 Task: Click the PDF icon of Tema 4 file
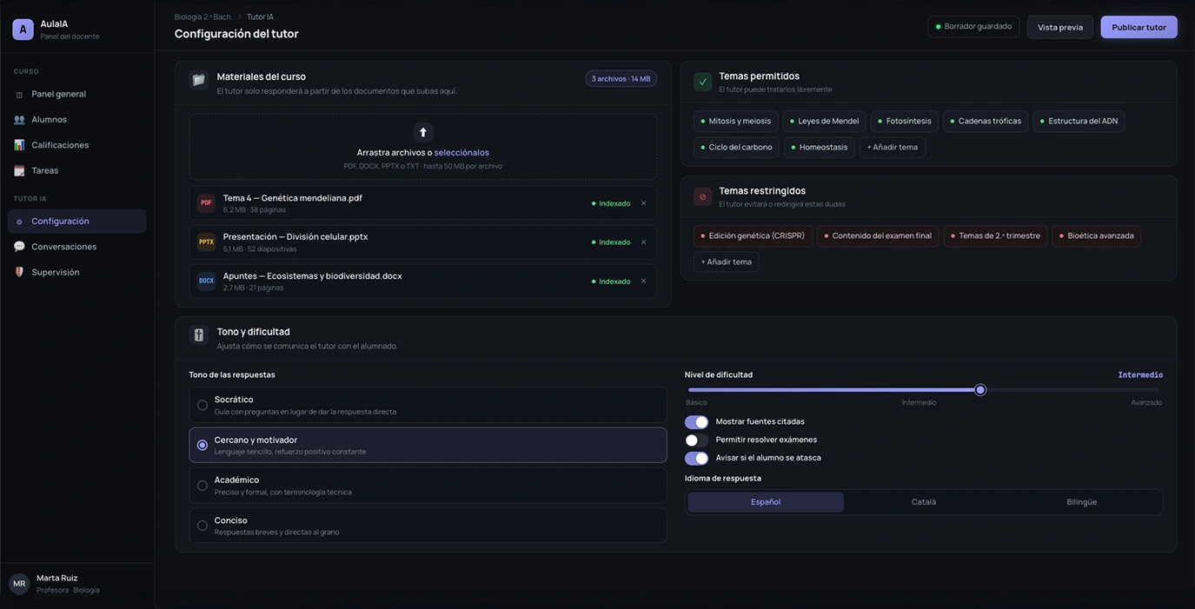click(206, 203)
